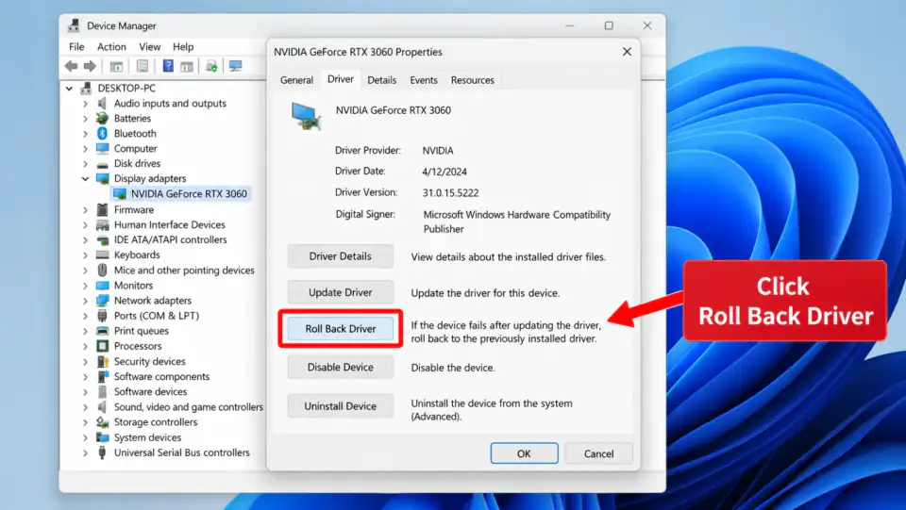Image resolution: width=906 pixels, height=510 pixels.
Task: Click the Update Driver button
Action: pos(341,292)
